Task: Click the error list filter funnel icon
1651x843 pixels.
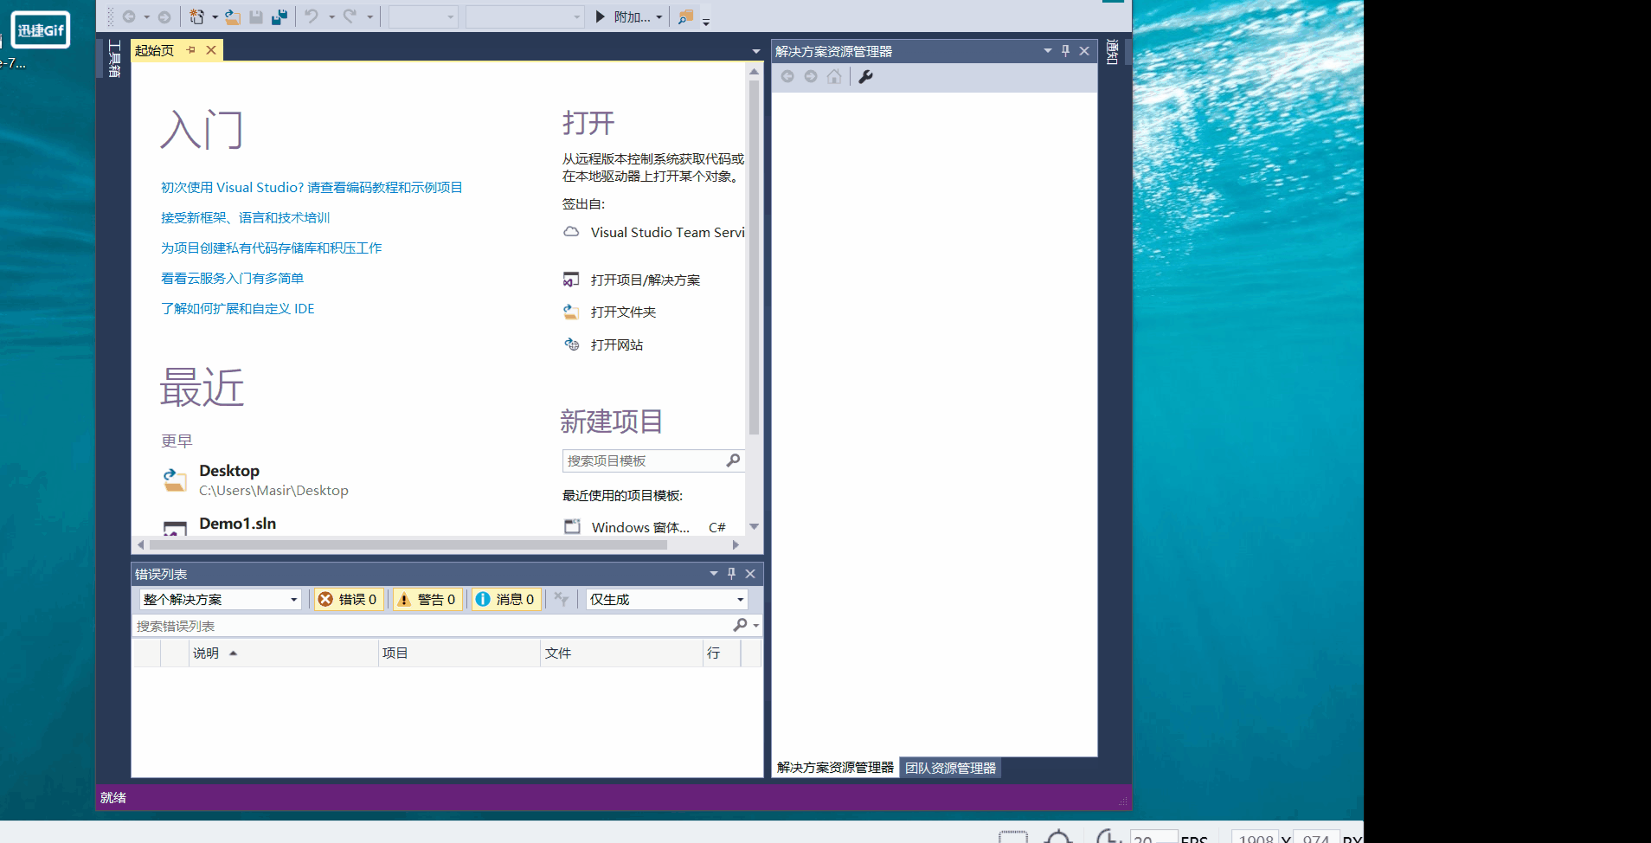Action: 562,599
